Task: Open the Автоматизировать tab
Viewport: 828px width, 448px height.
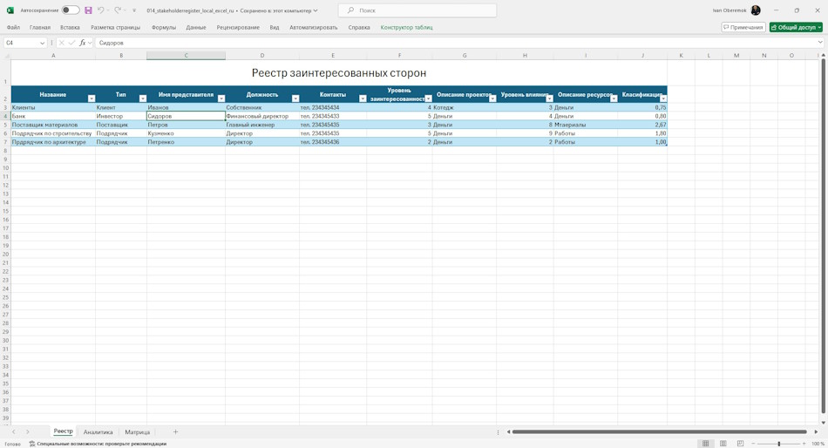Action: pos(313,28)
